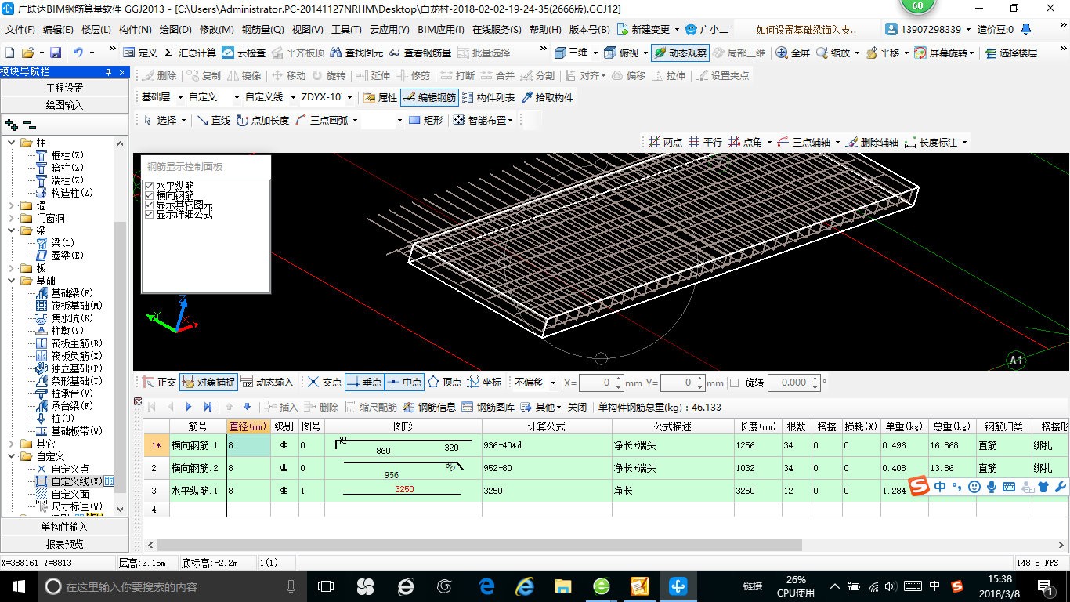
Task: Switch to 单构件输入 panel tab
Action: [x=64, y=527]
